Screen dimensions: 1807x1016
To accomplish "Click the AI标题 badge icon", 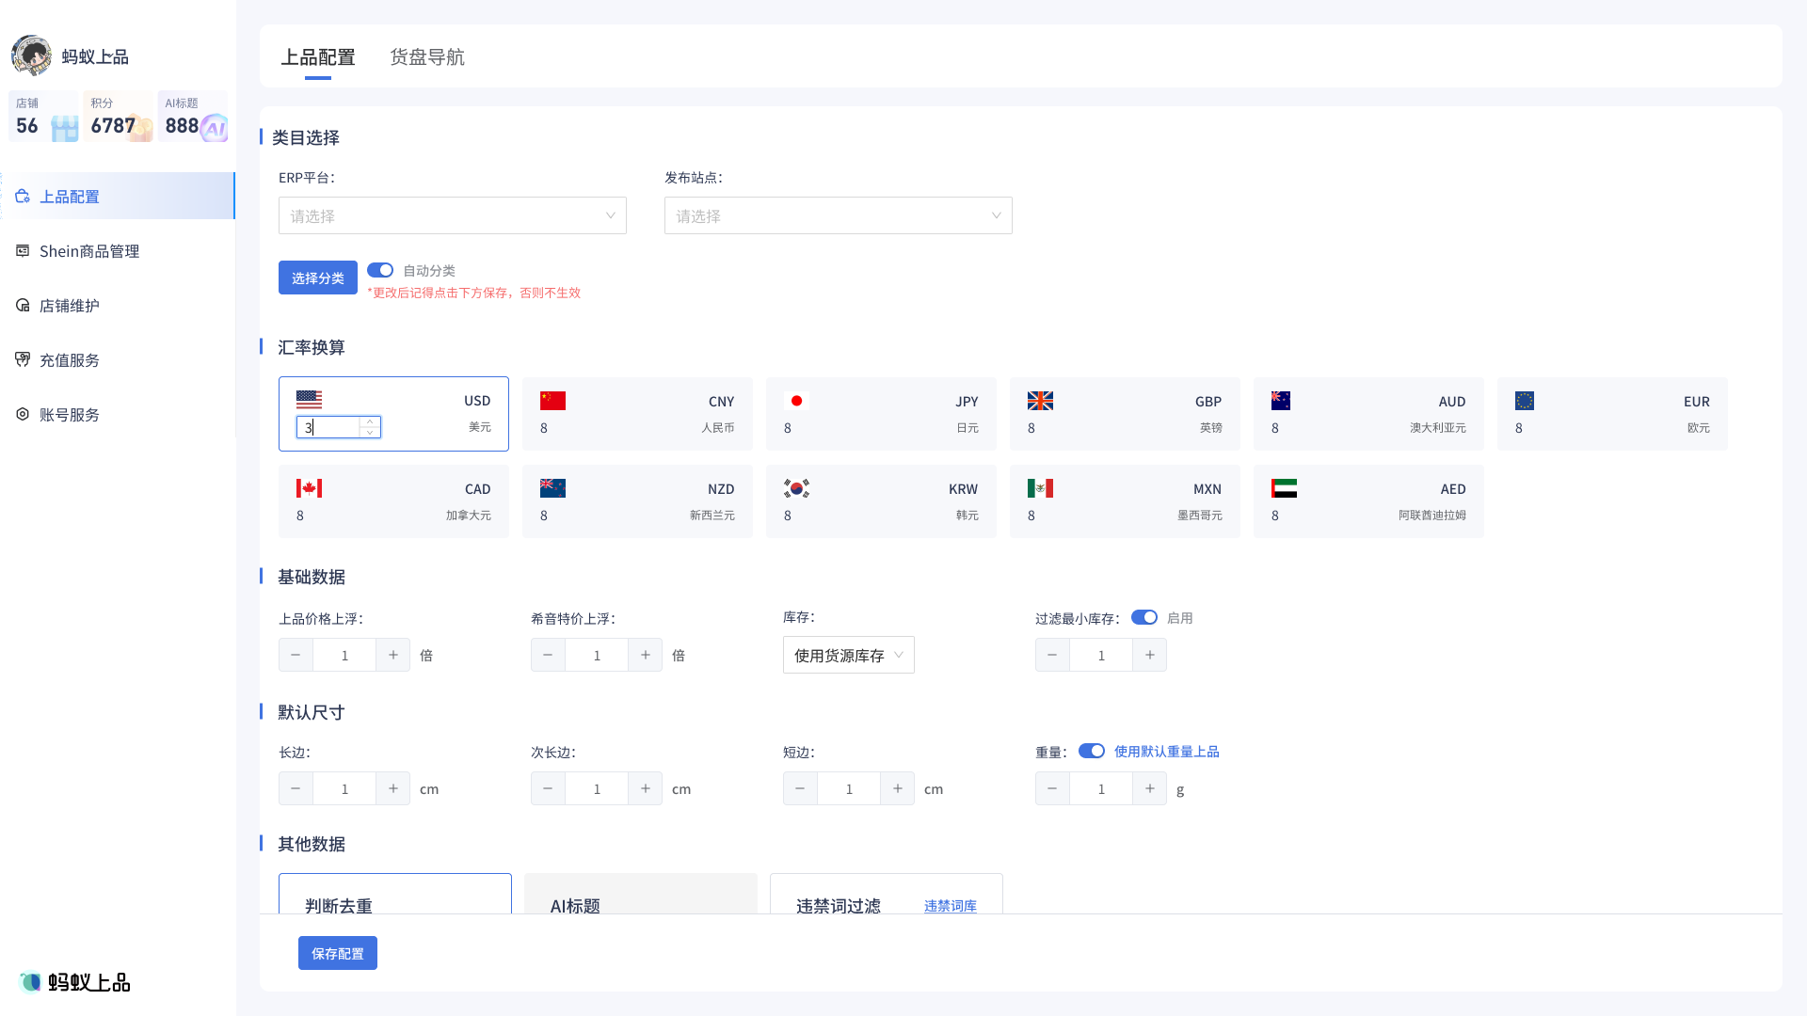I will [x=215, y=127].
